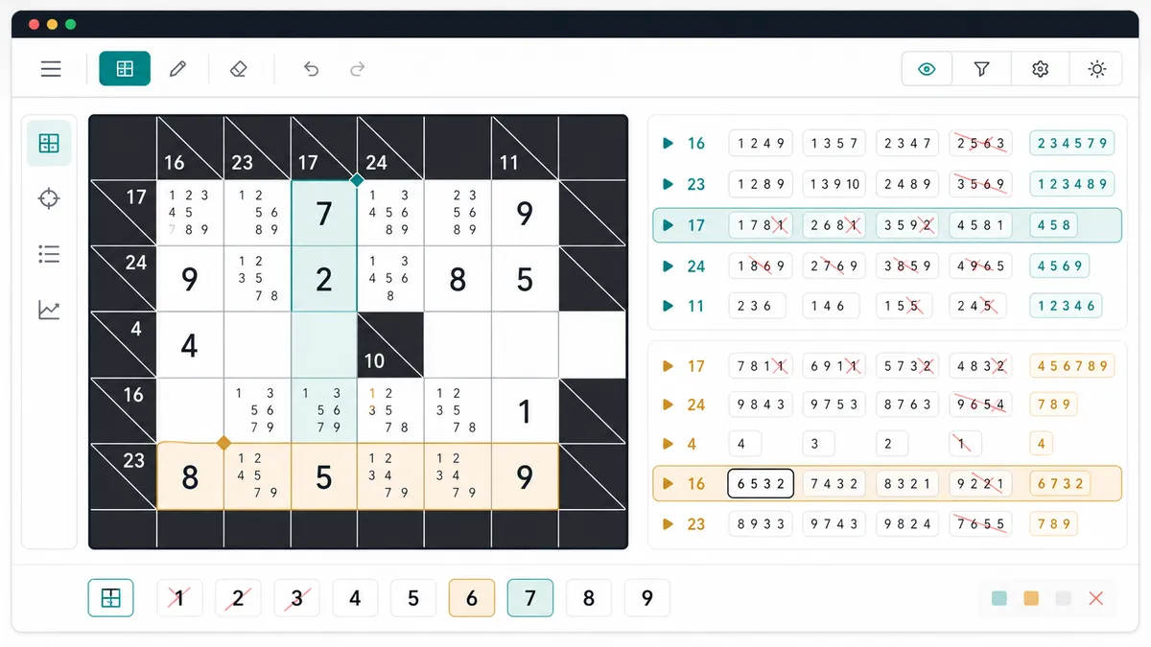Click the teal '2 3 4 5 7 9' summary chip

(1072, 144)
